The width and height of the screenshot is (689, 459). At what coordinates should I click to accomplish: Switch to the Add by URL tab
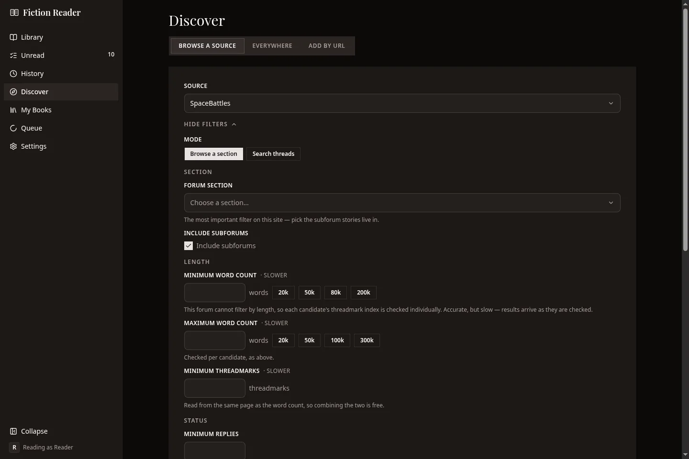click(327, 46)
